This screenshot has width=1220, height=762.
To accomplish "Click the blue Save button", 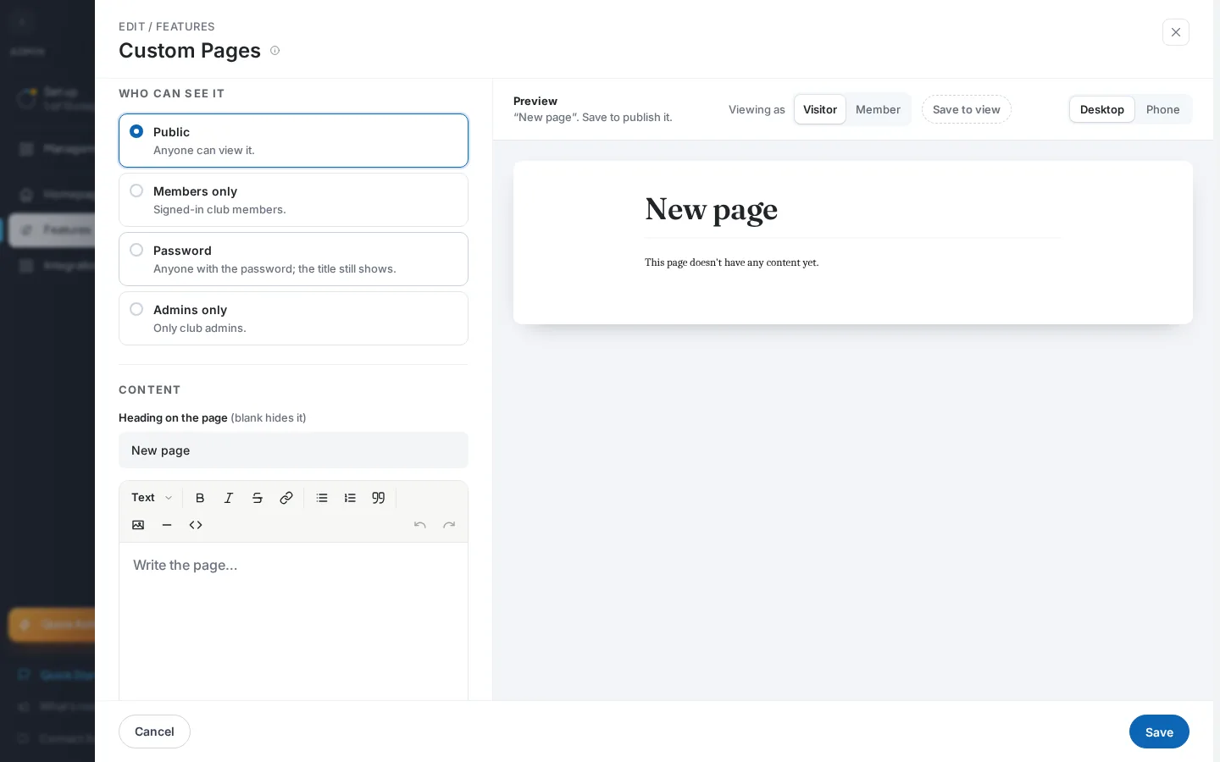I will click(x=1159, y=732).
